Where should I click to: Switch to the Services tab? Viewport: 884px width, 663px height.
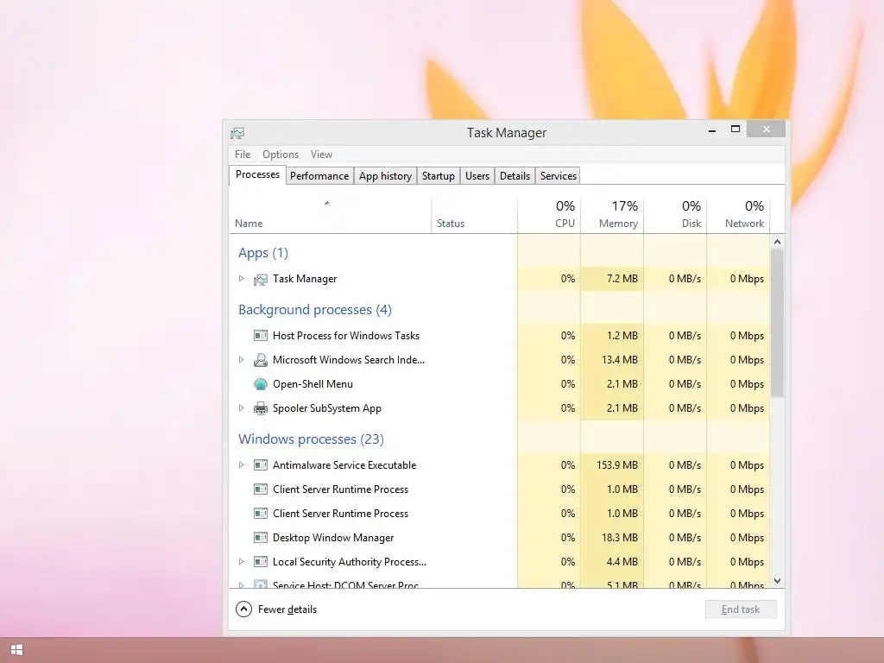[559, 176]
